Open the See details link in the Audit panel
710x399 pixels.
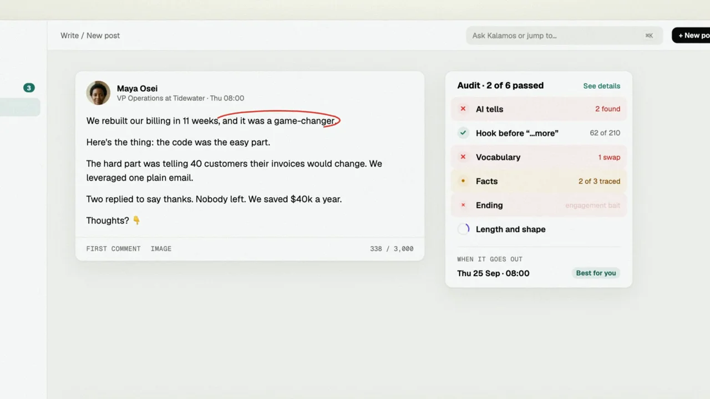click(602, 86)
